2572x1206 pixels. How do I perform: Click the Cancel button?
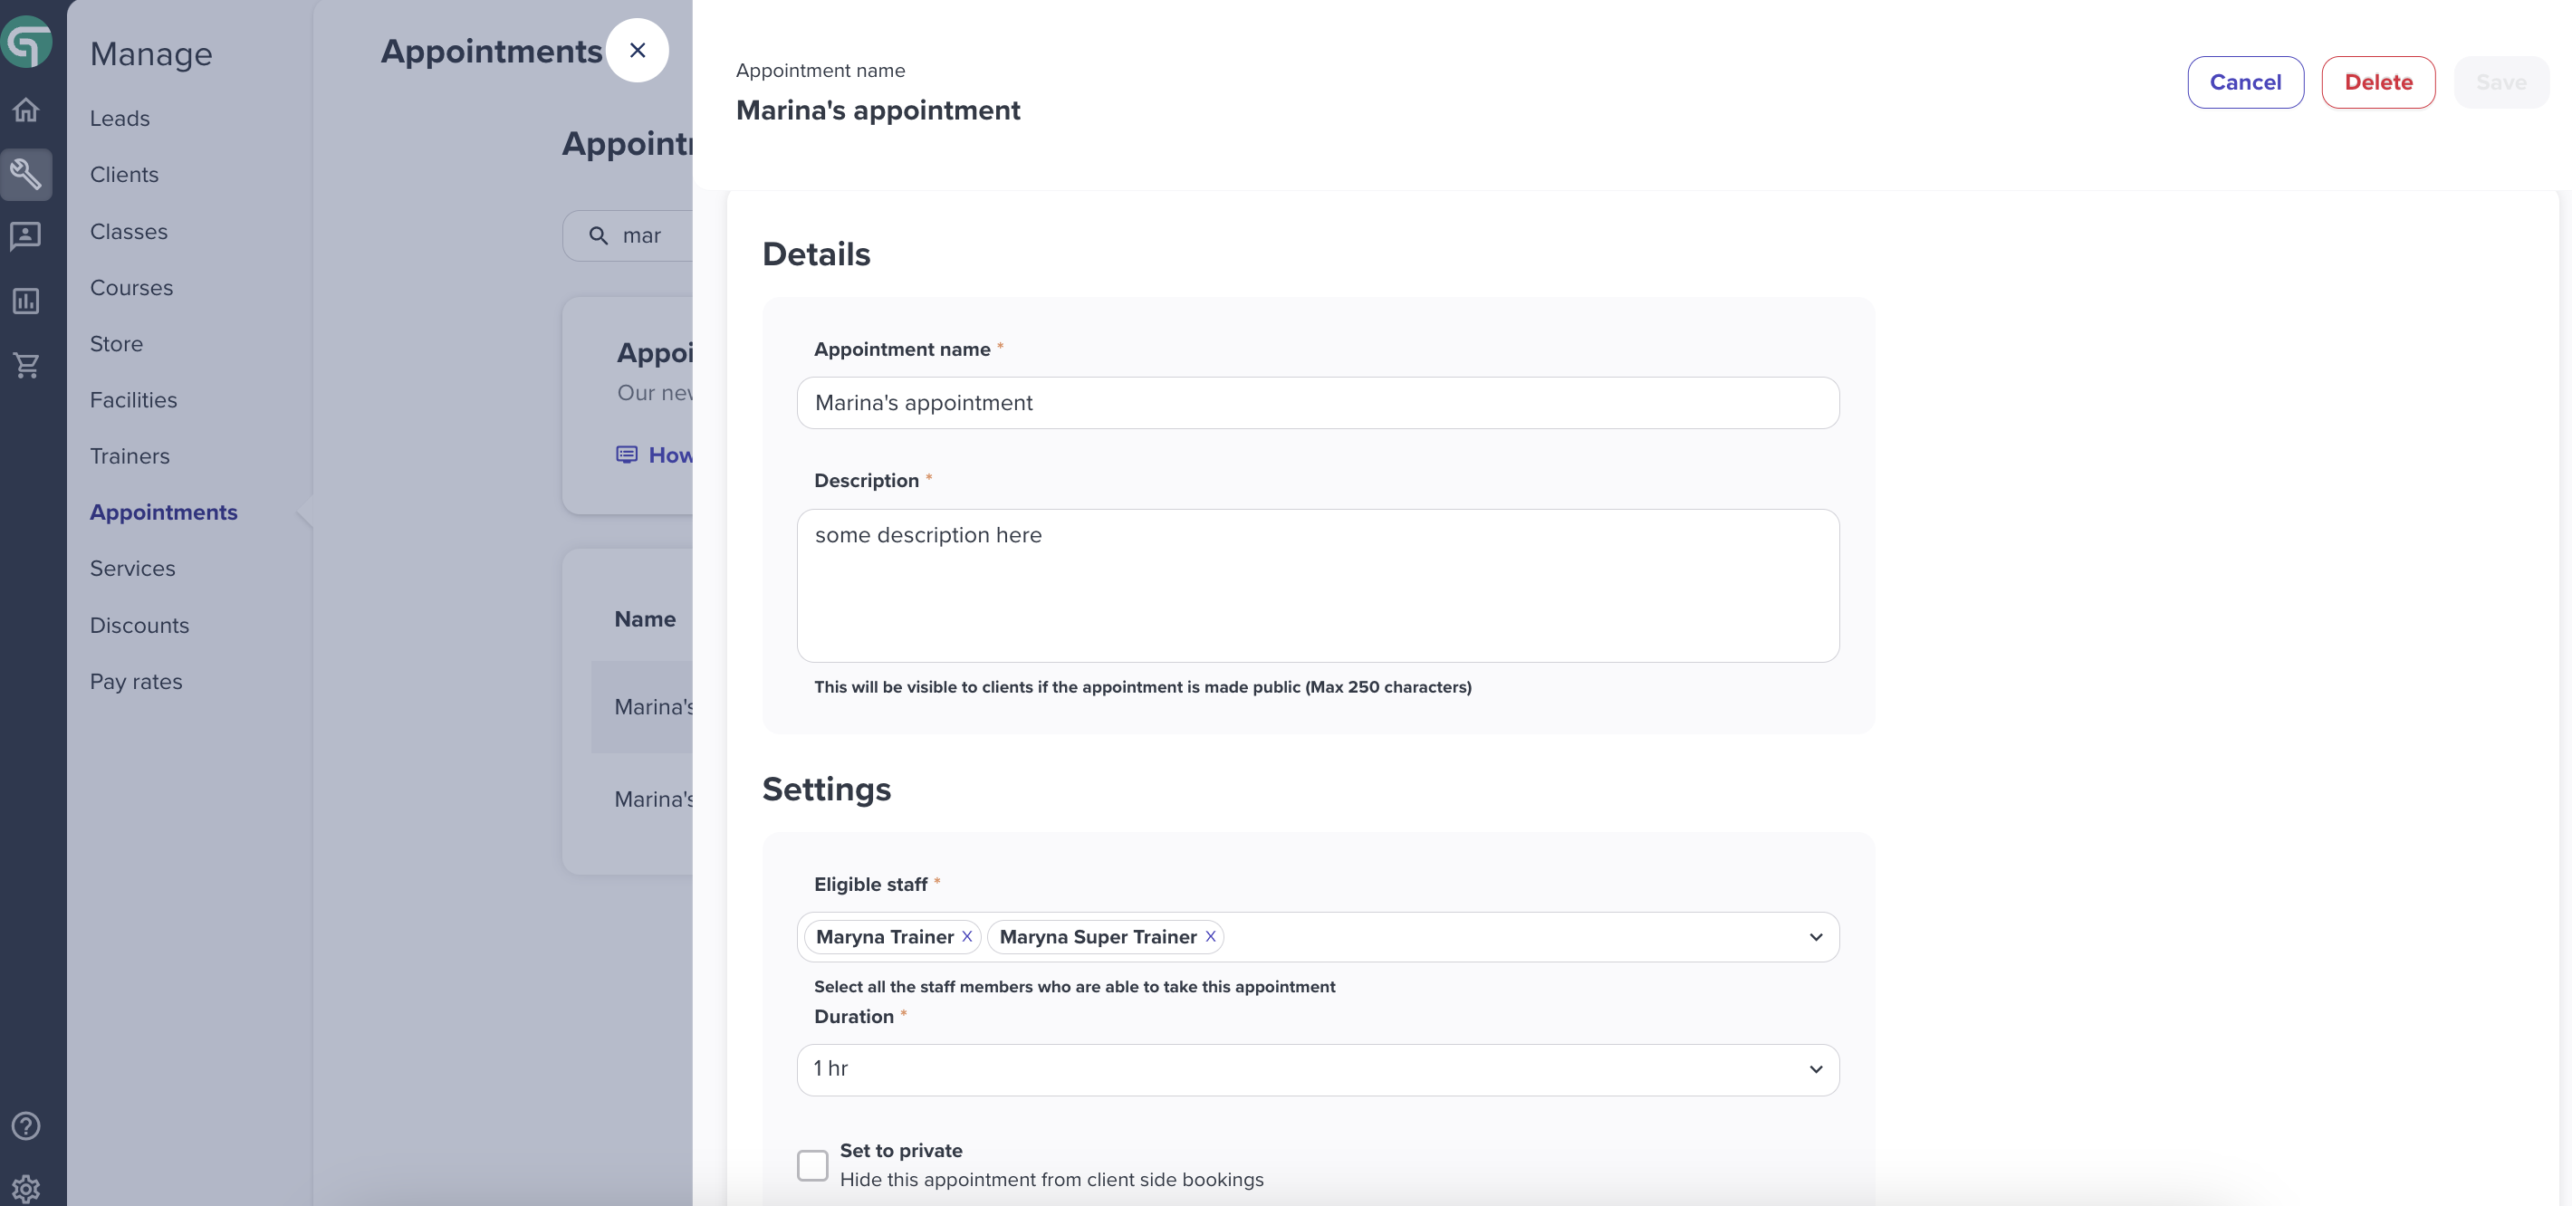point(2245,81)
